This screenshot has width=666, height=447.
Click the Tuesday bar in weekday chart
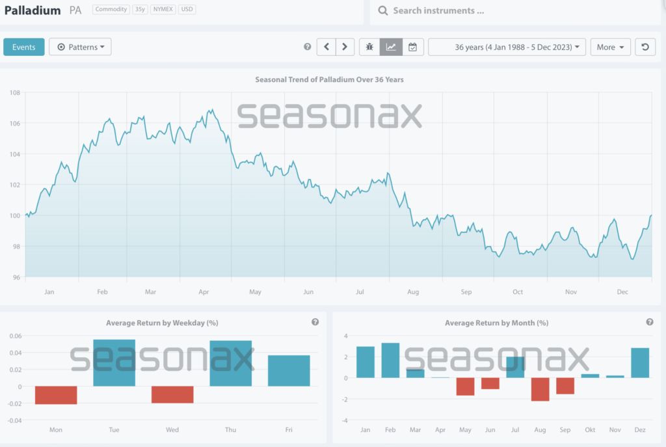point(114,363)
